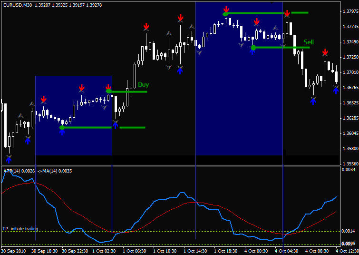Click the '4 Oct 12:30' time label
The height and width of the screenshot is (255, 359).
[347, 251]
